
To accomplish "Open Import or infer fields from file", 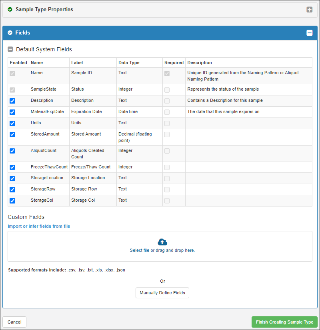I will point(39,226).
